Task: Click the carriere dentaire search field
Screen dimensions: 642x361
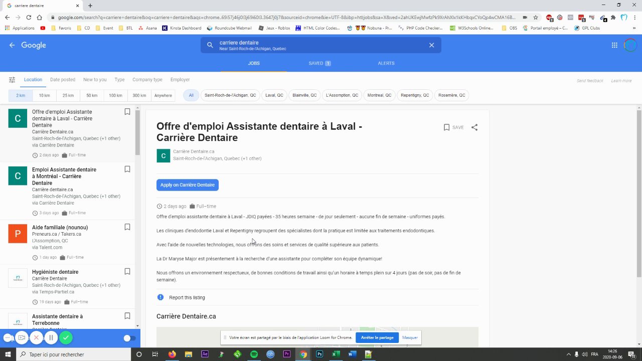Action: pyautogui.click(x=321, y=45)
